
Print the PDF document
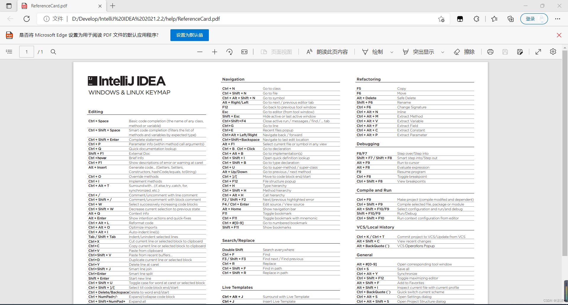pos(490,52)
